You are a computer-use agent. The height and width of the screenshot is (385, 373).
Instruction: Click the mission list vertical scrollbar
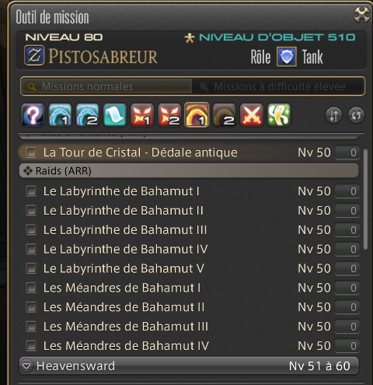point(365,199)
